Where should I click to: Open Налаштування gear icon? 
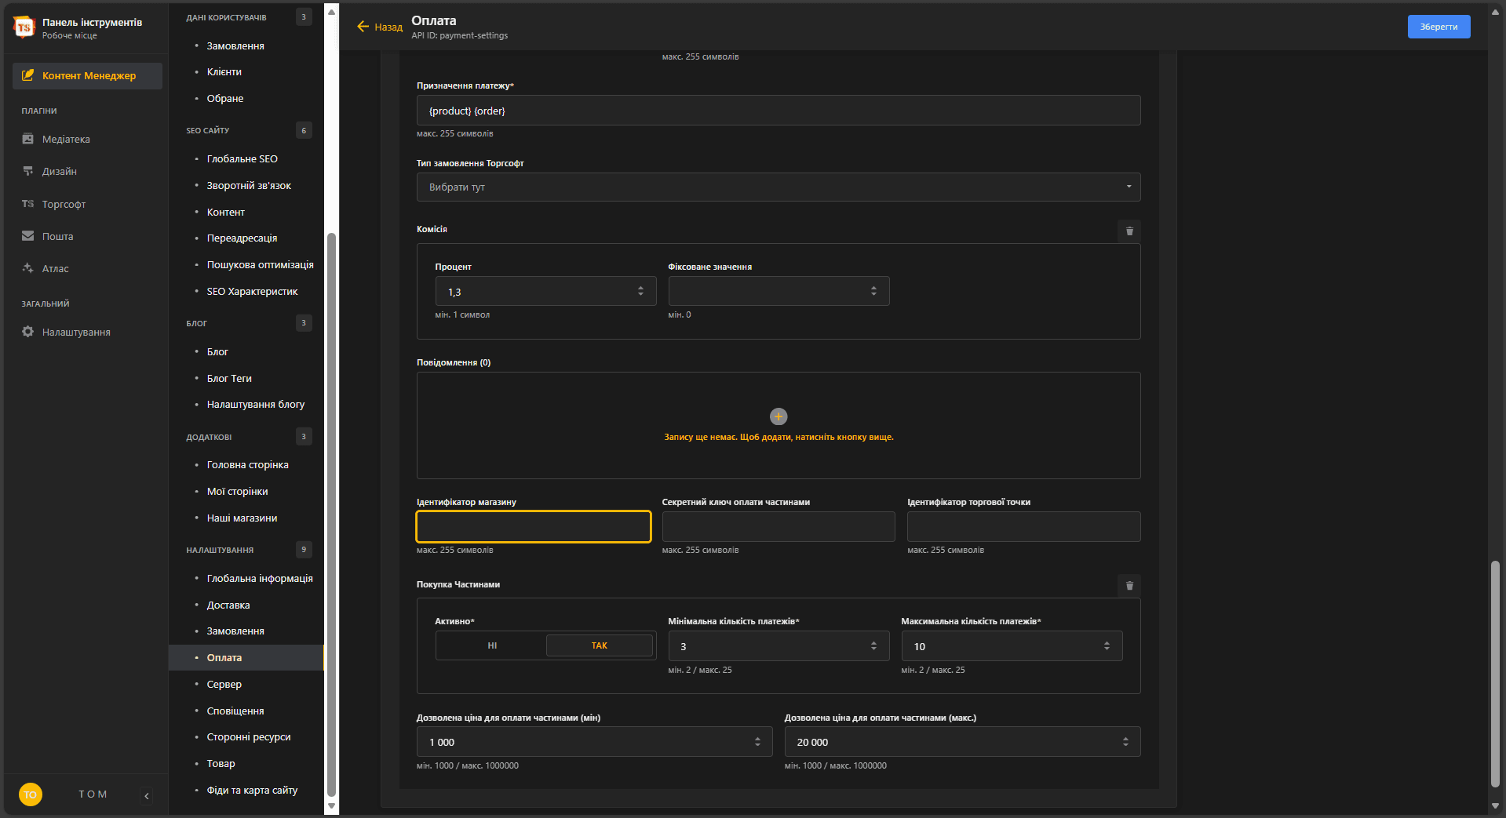[28, 332]
